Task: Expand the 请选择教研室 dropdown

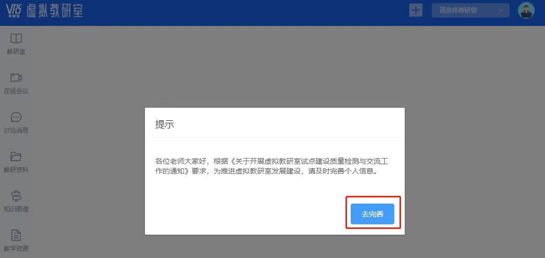Action: pyautogui.click(x=471, y=10)
